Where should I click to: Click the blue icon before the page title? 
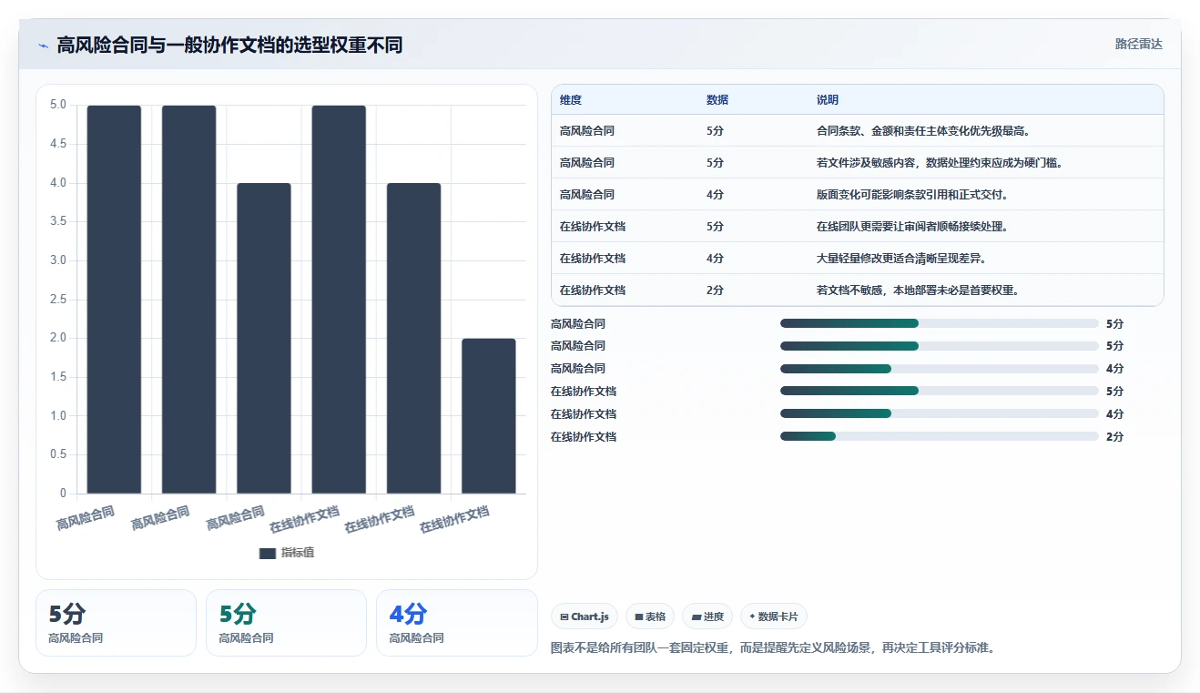click(x=43, y=46)
